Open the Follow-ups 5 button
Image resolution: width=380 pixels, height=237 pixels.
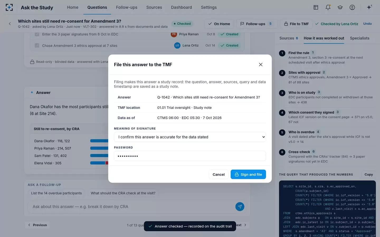pyautogui.click(x=257, y=24)
